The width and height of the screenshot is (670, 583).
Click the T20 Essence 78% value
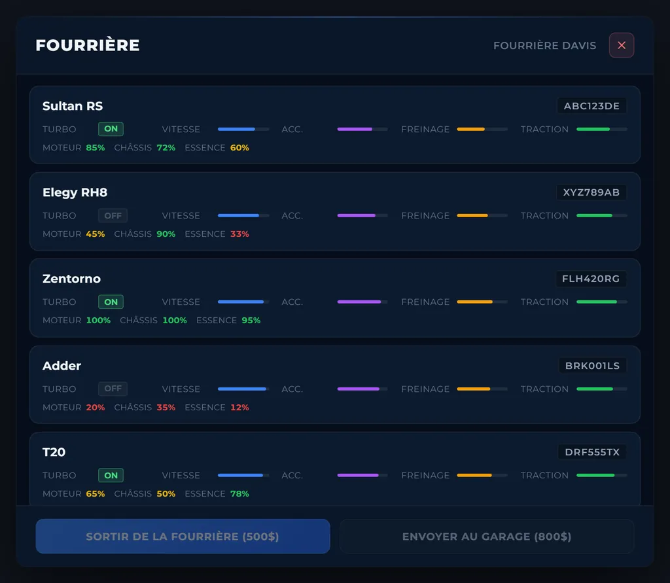239,494
